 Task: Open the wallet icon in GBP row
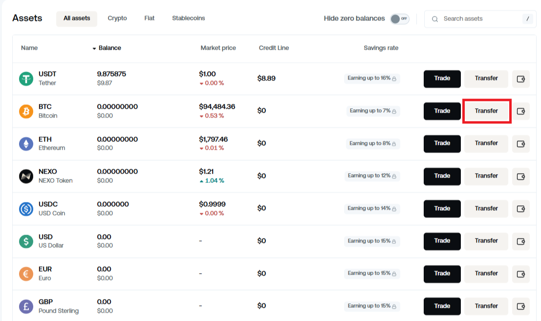pyautogui.click(x=520, y=306)
